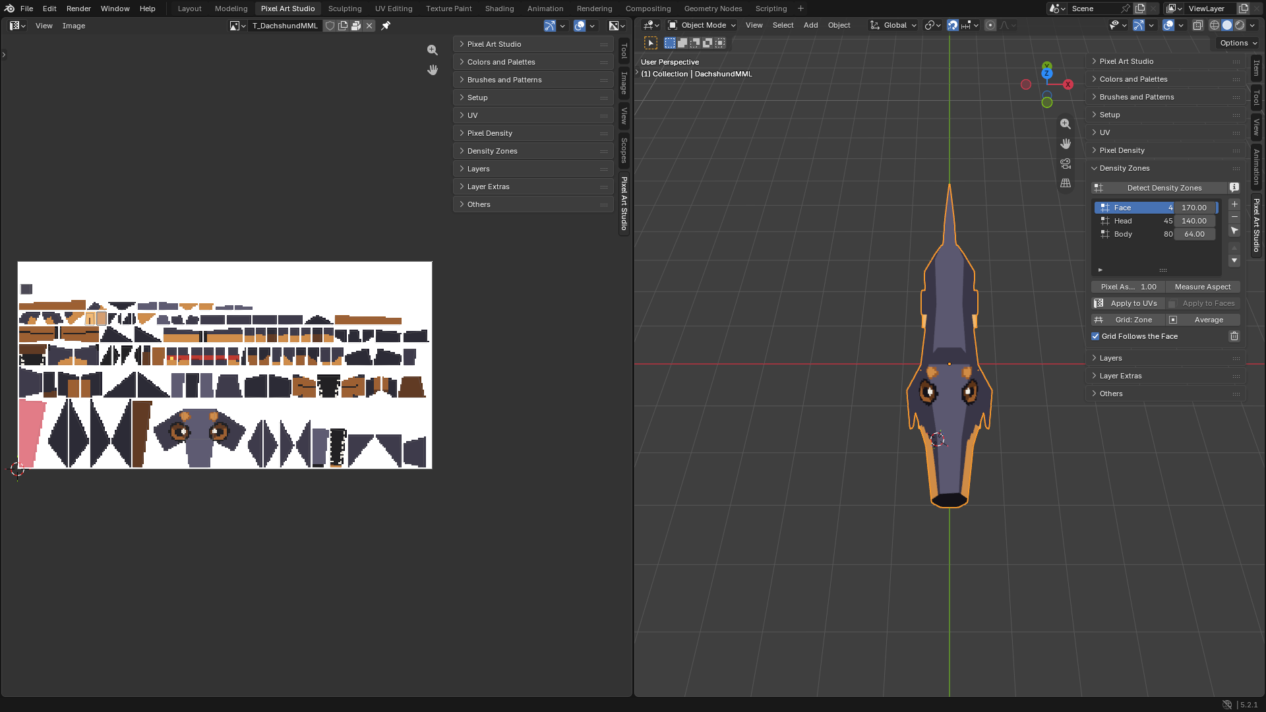1266x712 pixels.
Task: Expand Pixel Density panel in viewport sidebar
Action: pyautogui.click(x=1166, y=150)
